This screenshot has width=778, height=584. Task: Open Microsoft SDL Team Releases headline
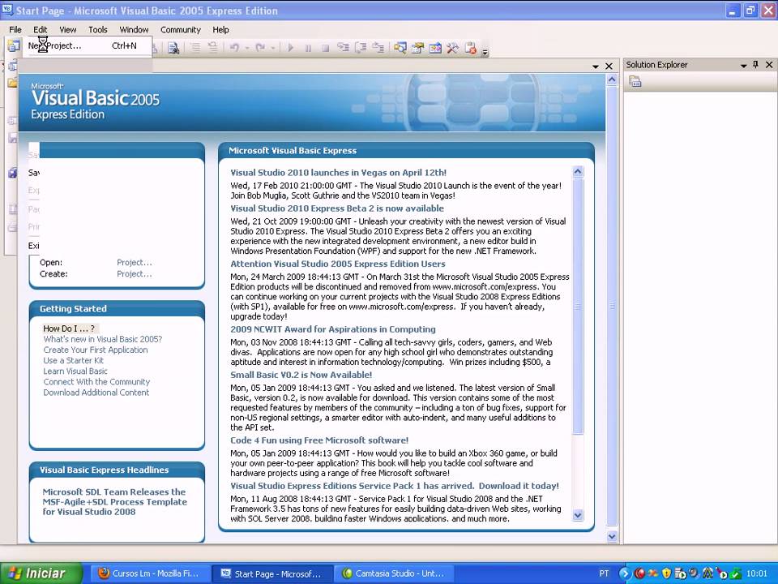114,501
